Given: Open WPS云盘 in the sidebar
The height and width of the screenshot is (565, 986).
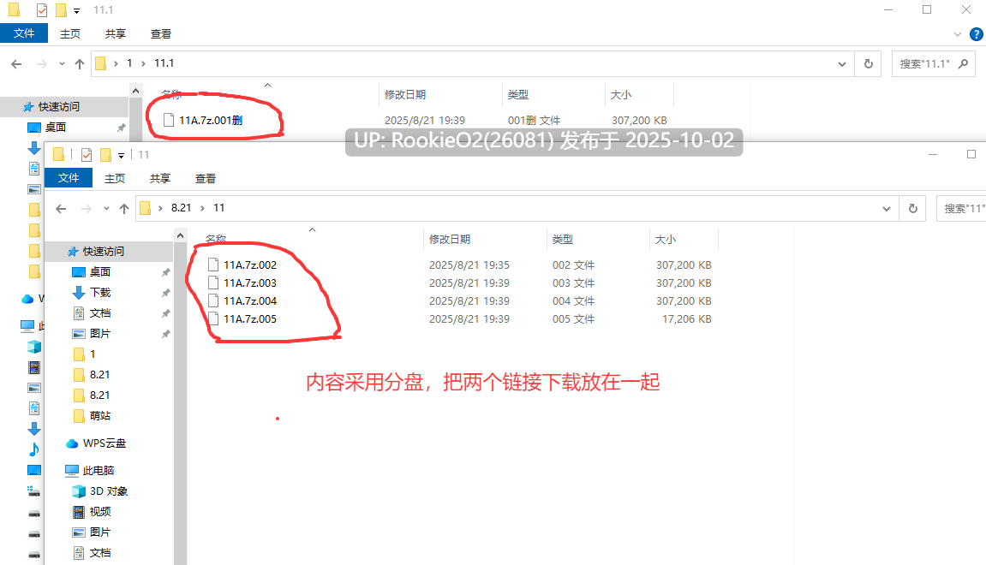Looking at the screenshot, I should click(104, 443).
